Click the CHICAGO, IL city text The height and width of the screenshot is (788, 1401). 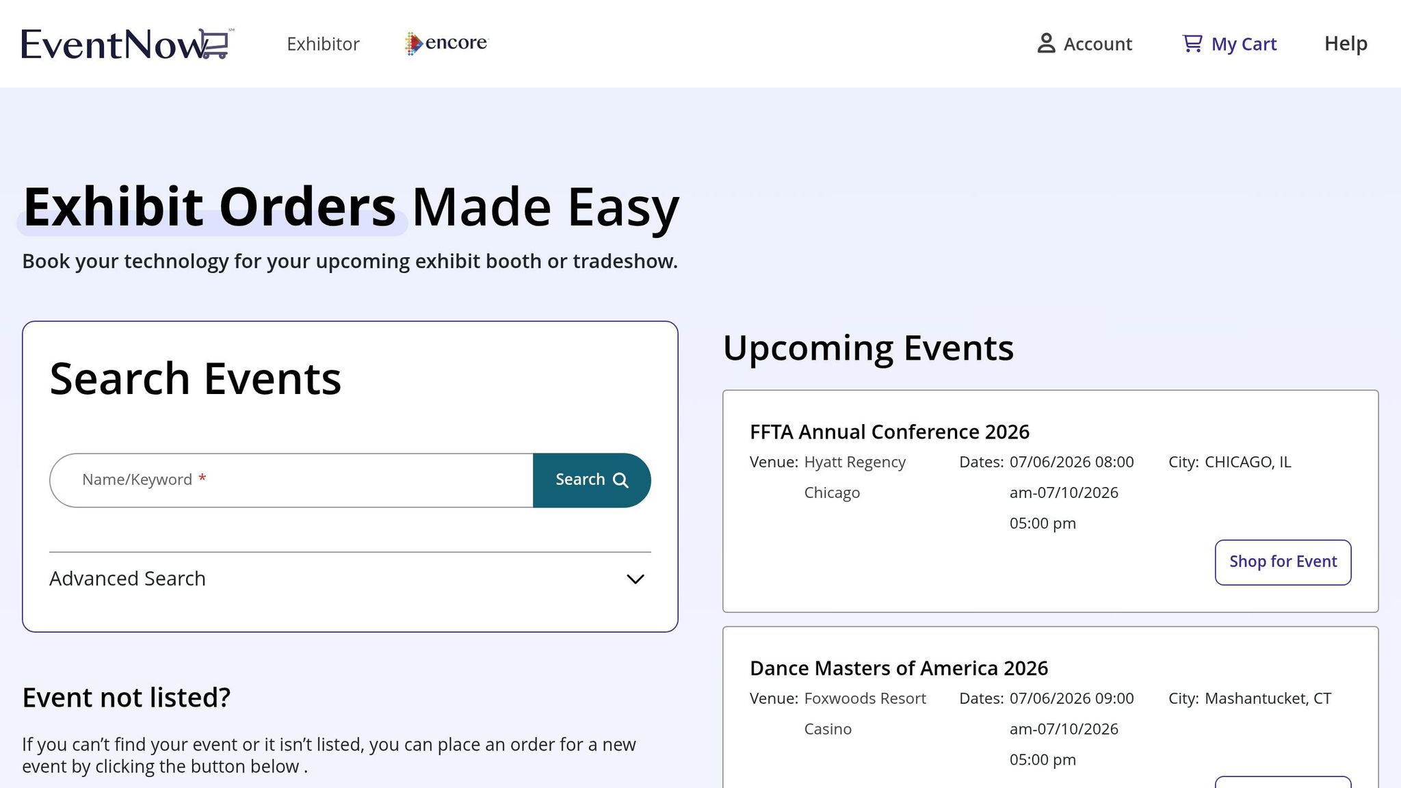1248,462
